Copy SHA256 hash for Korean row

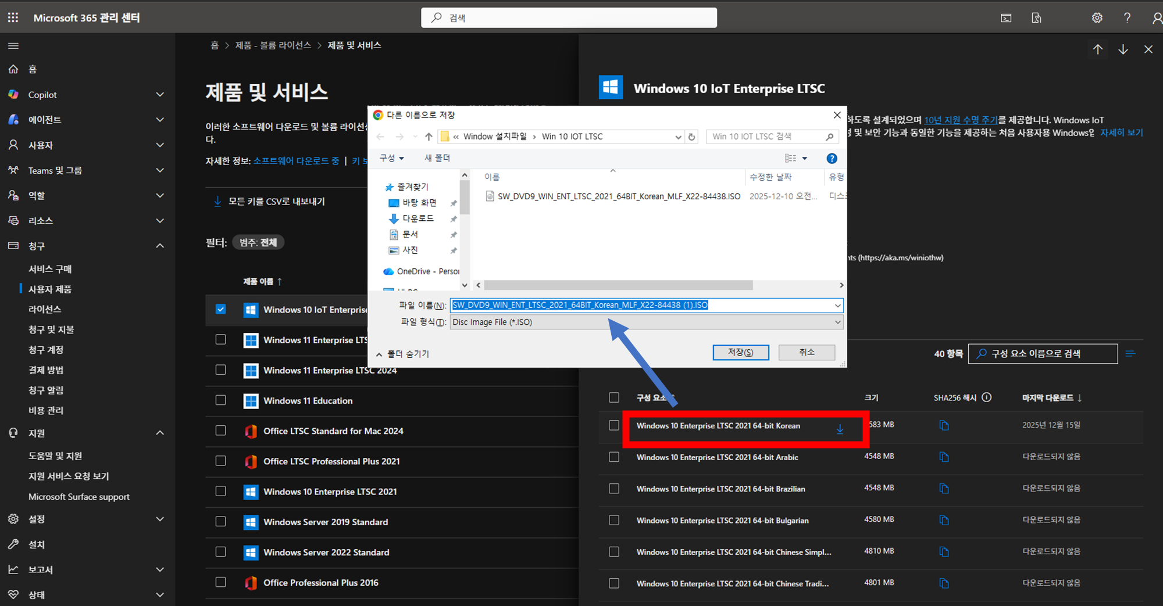pyautogui.click(x=944, y=425)
